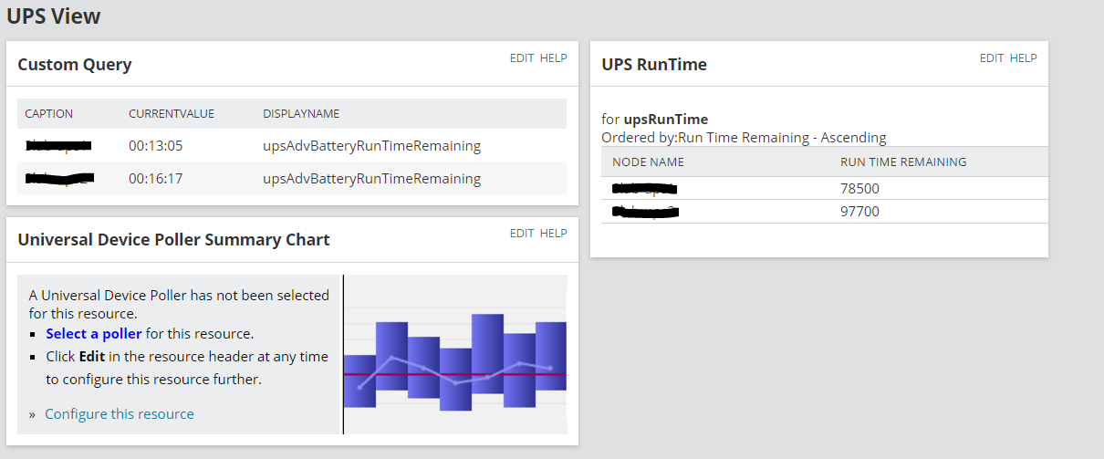Open 'Configure this resource' link
1104x459 pixels.
click(x=120, y=414)
